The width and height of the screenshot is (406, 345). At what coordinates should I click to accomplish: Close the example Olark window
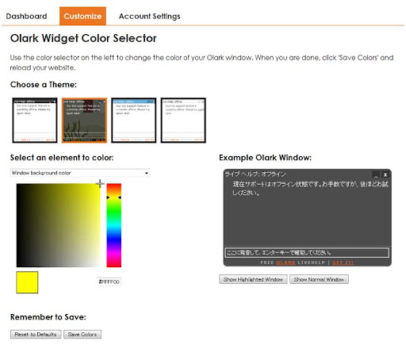click(x=385, y=174)
